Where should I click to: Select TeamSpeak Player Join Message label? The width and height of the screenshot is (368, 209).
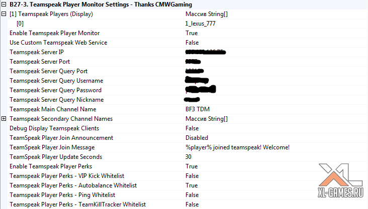[52, 147]
